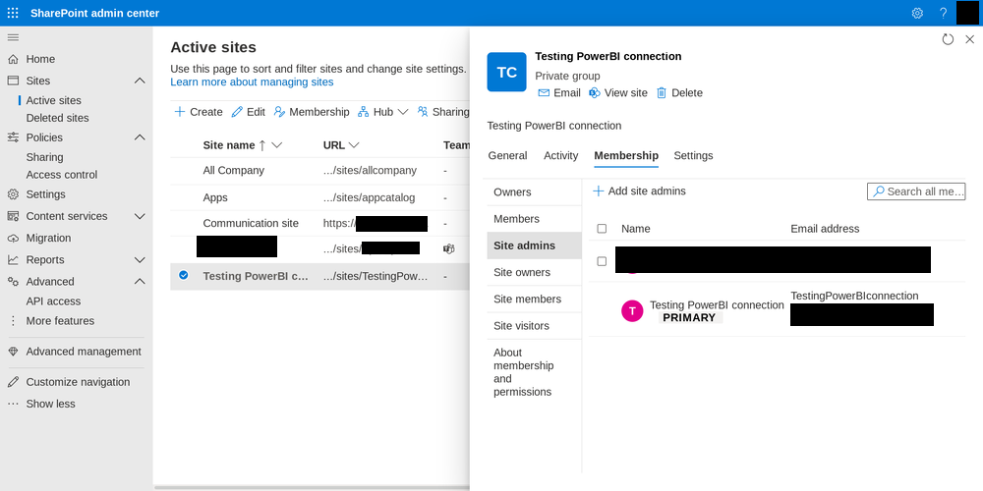Image resolution: width=983 pixels, height=491 pixels.
Task: Refresh the details panel
Action: [948, 39]
